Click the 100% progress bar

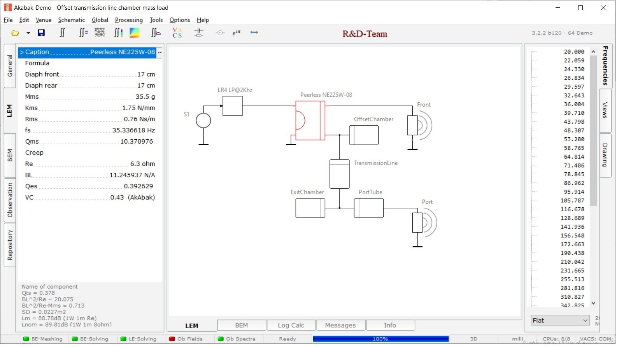pyautogui.click(x=380, y=339)
